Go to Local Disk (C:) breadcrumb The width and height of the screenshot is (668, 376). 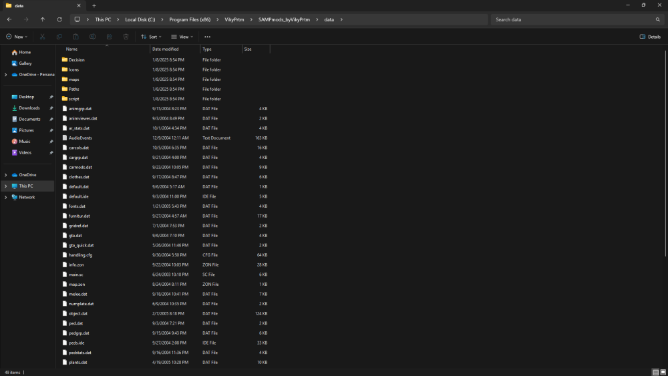coord(140,19)
